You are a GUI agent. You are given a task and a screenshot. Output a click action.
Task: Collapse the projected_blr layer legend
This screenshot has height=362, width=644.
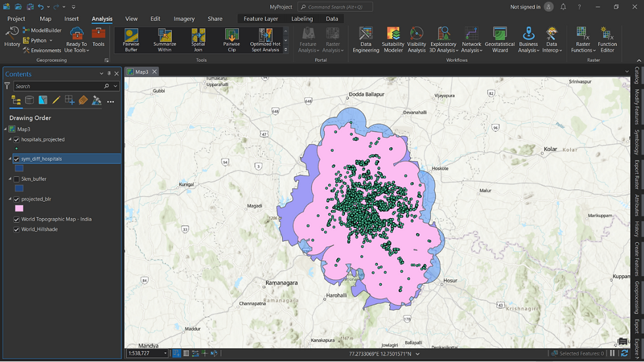pyautogui.click(x=11, y=199)
